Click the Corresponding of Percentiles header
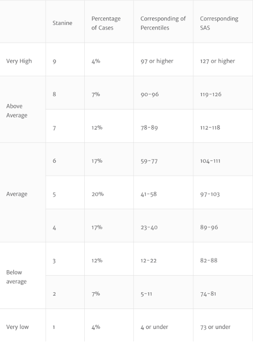 point(163,23)
